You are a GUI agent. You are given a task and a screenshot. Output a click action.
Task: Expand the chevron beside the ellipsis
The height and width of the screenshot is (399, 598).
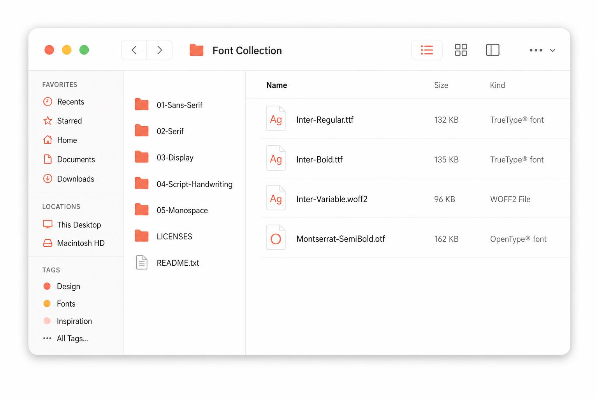[552, 50]
